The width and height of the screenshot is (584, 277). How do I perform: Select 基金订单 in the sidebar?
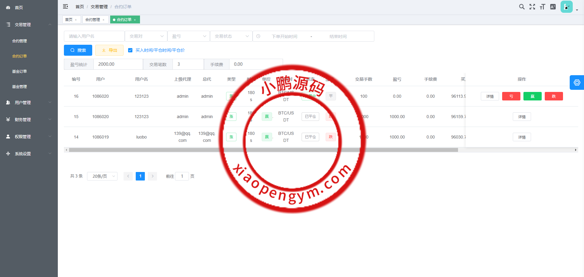19,71
